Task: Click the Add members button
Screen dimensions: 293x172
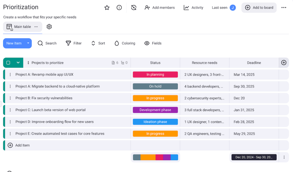Action: click(159, 7)
